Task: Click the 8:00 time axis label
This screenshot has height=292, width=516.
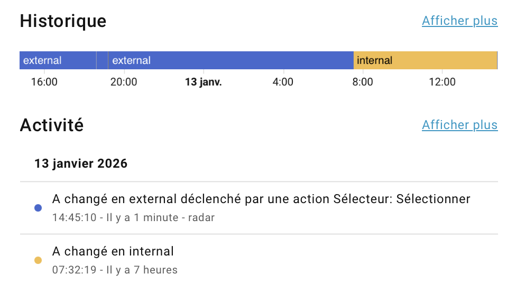Action: (363, 82)
